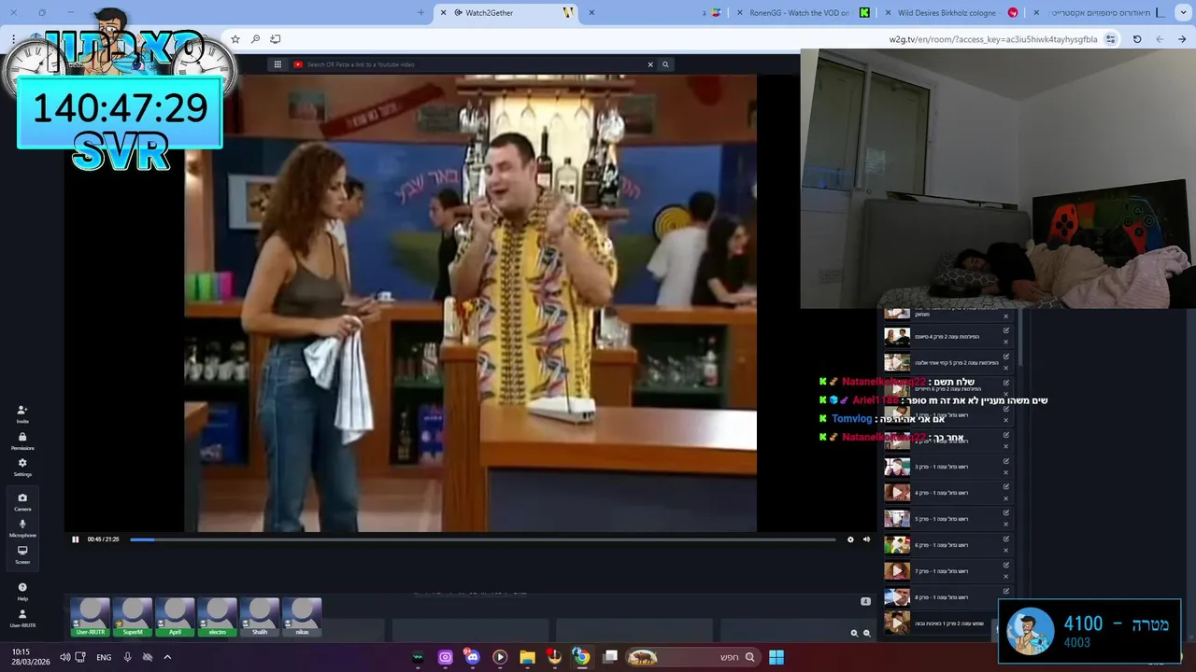Open the site information icon
Image resolution: width=1196 pixels, height=672 pixels.
point(1110,39)
